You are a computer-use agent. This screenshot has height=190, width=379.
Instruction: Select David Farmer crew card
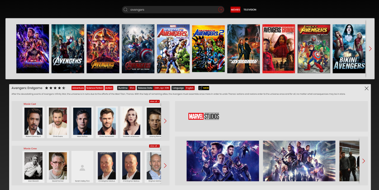(x=58, y=167)
